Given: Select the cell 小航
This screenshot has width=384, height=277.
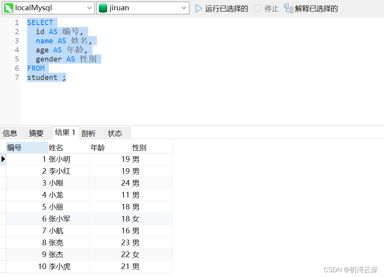Looking at the screenshot, I should [69, 231].
